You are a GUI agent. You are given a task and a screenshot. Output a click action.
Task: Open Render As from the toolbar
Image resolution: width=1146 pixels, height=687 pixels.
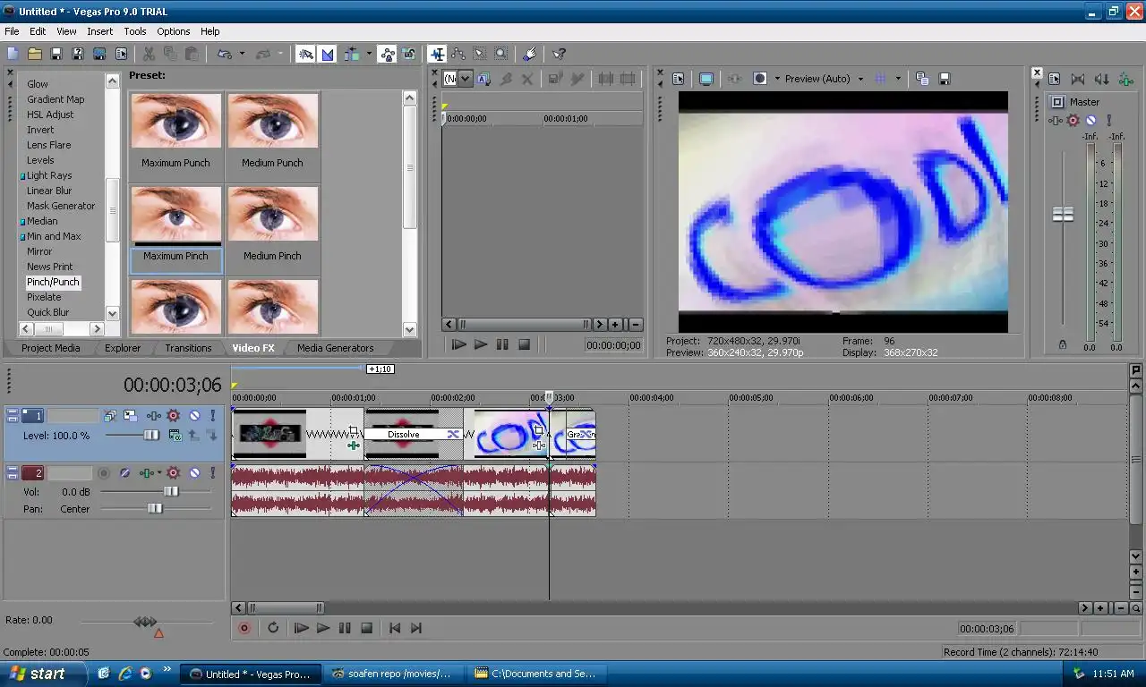[x=98, y=54]
